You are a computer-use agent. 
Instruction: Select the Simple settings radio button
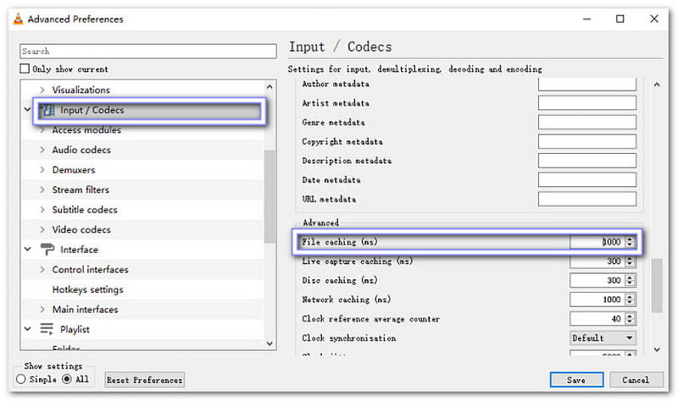coord(21,380)
